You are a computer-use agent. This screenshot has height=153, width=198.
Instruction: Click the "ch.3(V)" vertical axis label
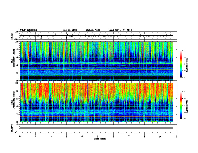click(x=12, y=128)
